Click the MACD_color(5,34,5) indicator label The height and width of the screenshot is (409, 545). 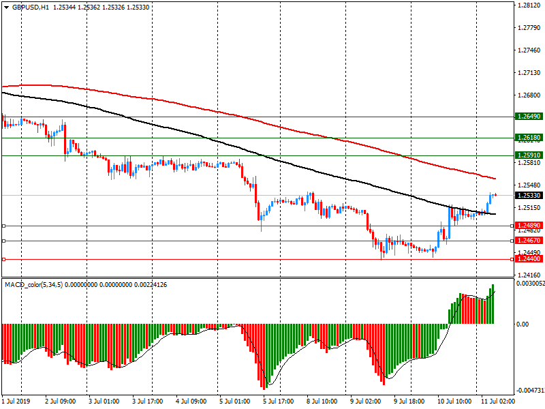tap(33, 285)
